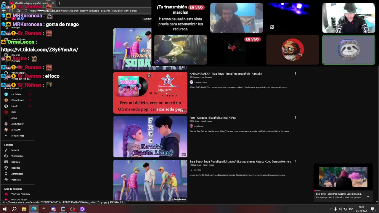The width and height of the screenshot is (379, 213).
Task: Open the Suscripciones section header
Action: point(13,88)
